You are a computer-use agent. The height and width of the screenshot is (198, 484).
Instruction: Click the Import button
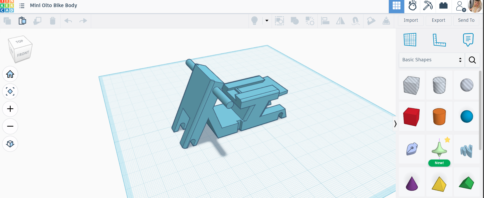point(411,21)
